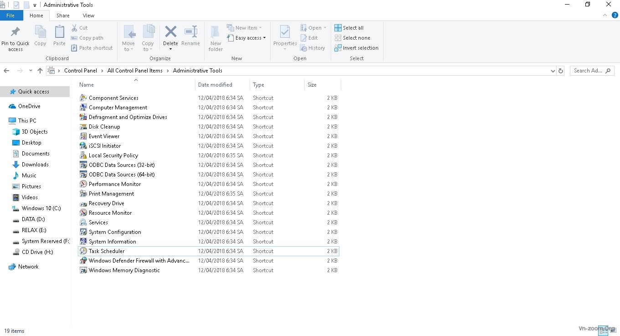Select Windows Defender Firewall icon
The height and width of the screenshot is (336, 620).
[x=83, y=261]
